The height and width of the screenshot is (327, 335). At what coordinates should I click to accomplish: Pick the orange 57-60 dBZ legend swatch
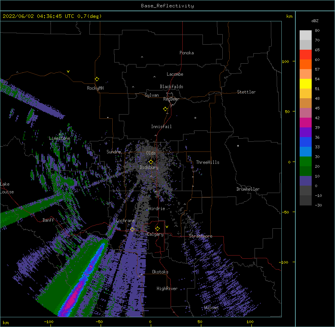pyautogui.click(x=305, y=64)
